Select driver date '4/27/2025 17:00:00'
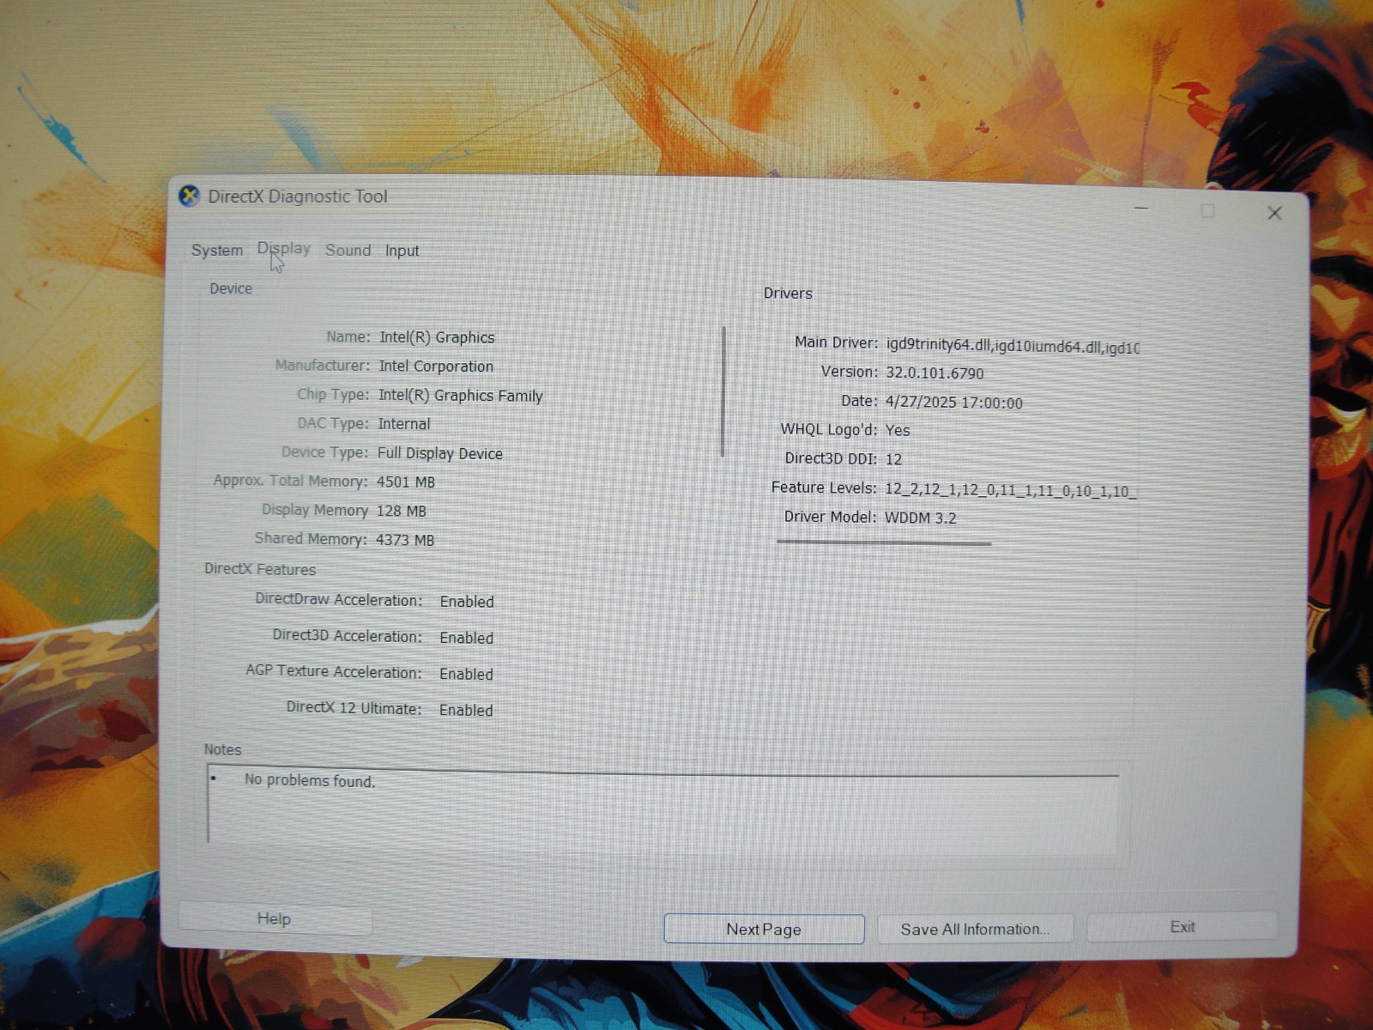1373x1030 pixels. [954, 403]
